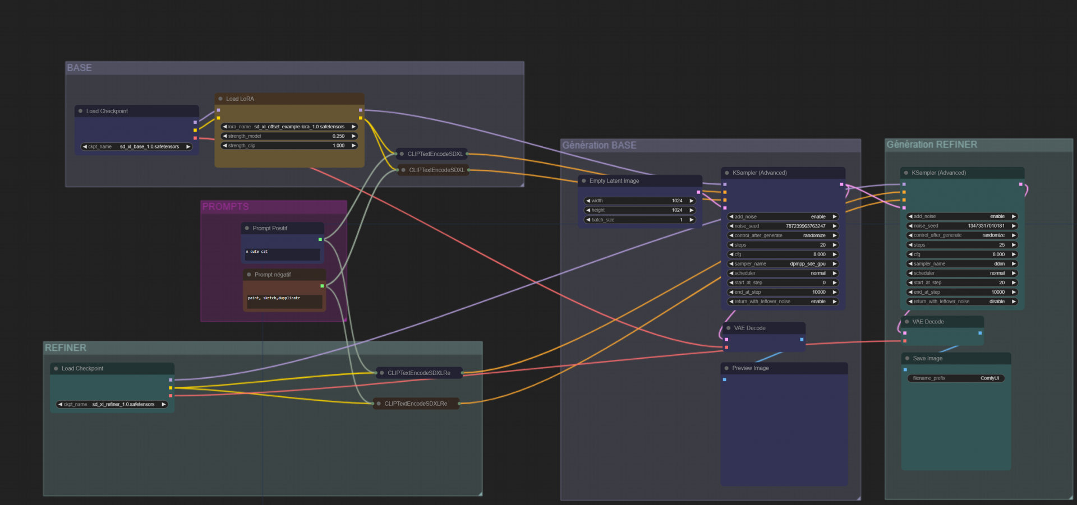The image size is (1077, 505).
Task: Collapse the VAE Decode node in Génération REFINER
Action: pos(907,322)
